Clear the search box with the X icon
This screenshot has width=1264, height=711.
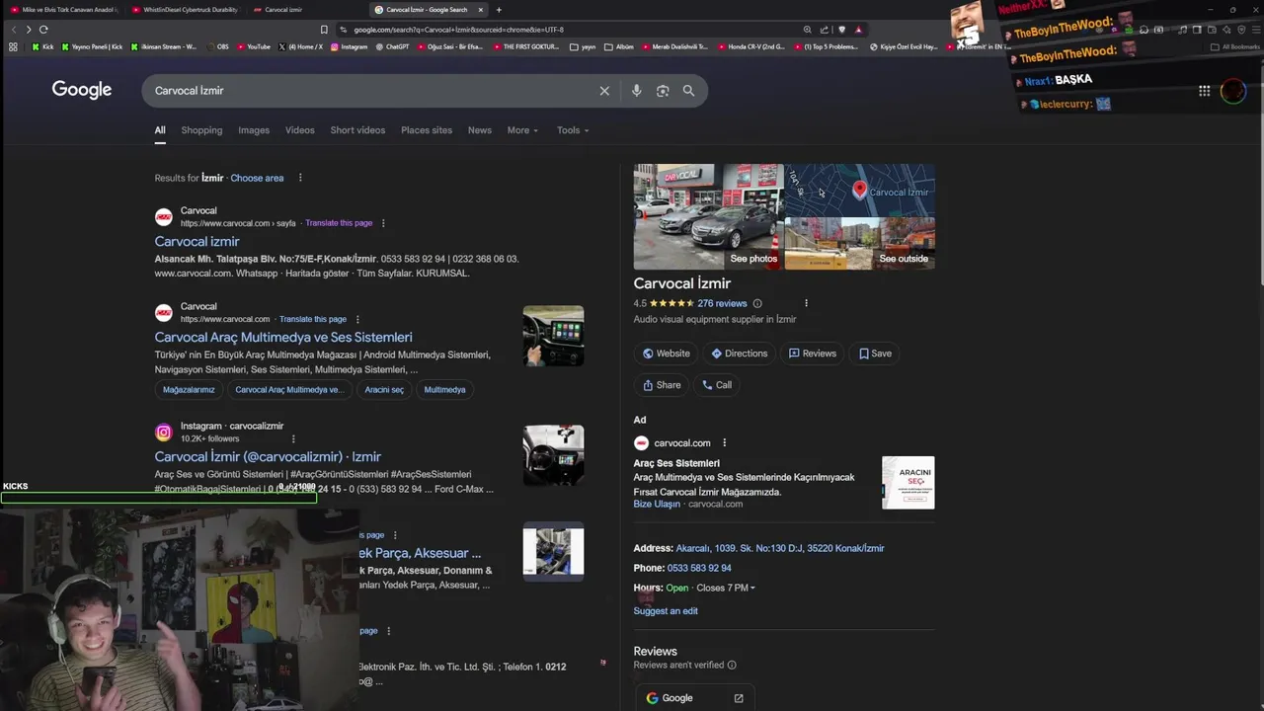click(604, 91)
